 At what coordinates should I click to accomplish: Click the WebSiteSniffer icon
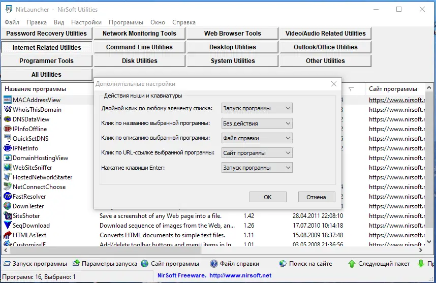(8, 167)
